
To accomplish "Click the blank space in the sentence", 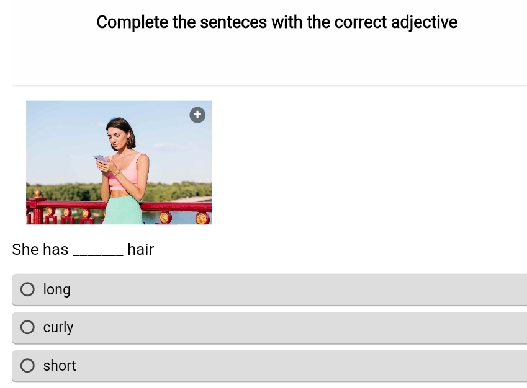I will point(97,249).
